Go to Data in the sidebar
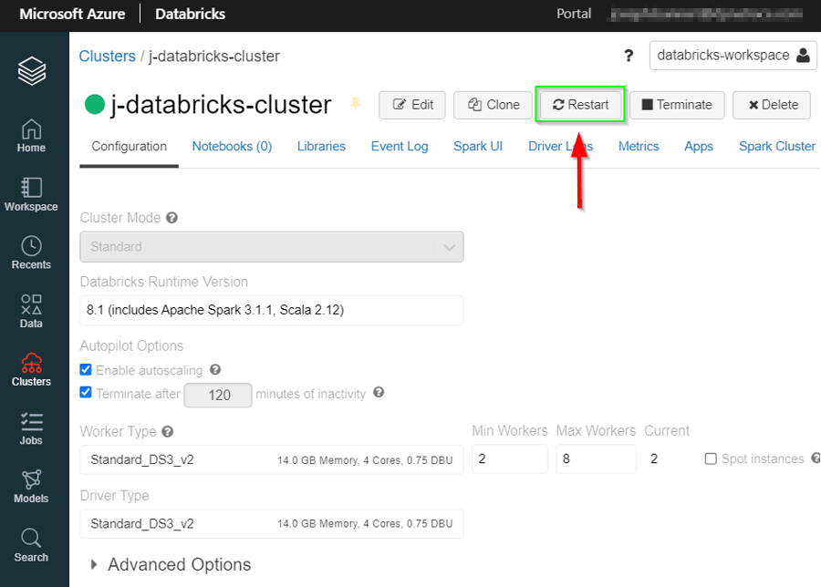Image resolution: width=821 pixels, height=587 pixels. (31, 311)
